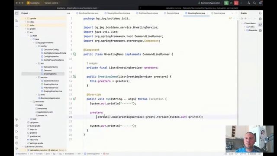Click the editor vertical scrollbar
Viewport: 277px width, 156px height.
point(238,72)
